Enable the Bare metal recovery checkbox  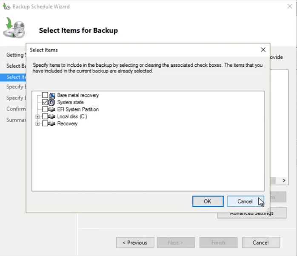coord(45,95)
